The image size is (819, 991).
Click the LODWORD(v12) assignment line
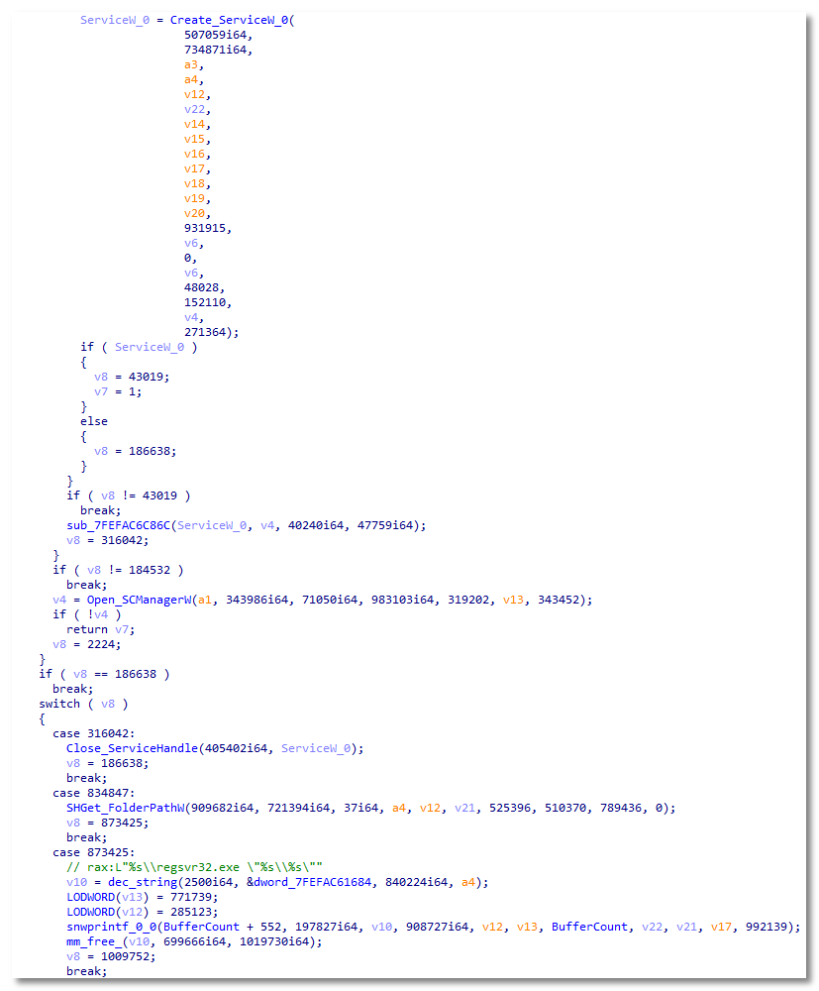(x=129, y=912)
